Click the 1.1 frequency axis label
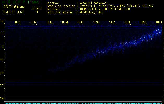This screenshot has height=104, width=164. (x=2, y=34)
